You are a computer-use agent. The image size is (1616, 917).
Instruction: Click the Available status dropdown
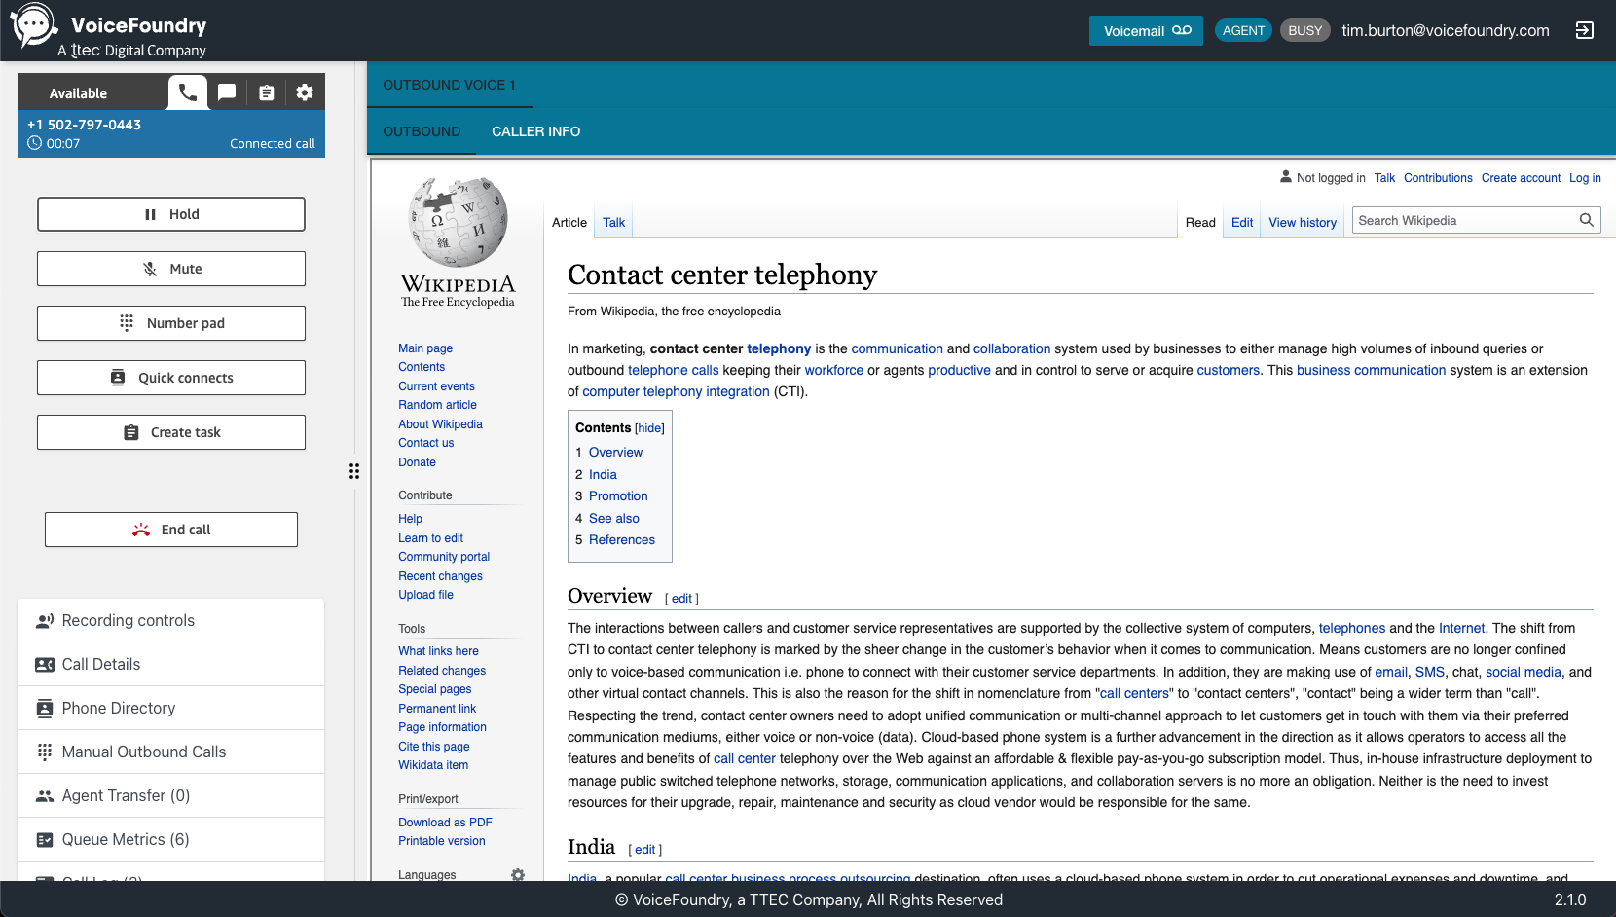(92, 92)
